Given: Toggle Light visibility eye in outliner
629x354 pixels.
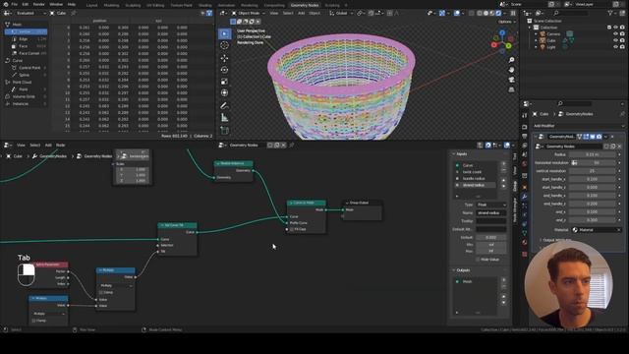Looking at the screenshot, I should click(616, 47).
